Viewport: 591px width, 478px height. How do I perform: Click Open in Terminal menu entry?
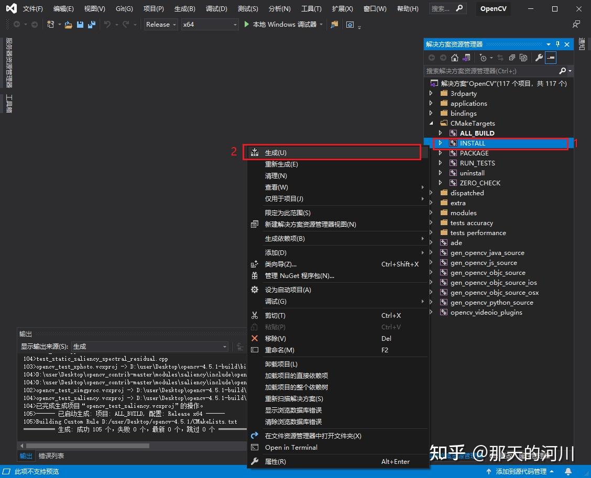(x=337, y=448)
